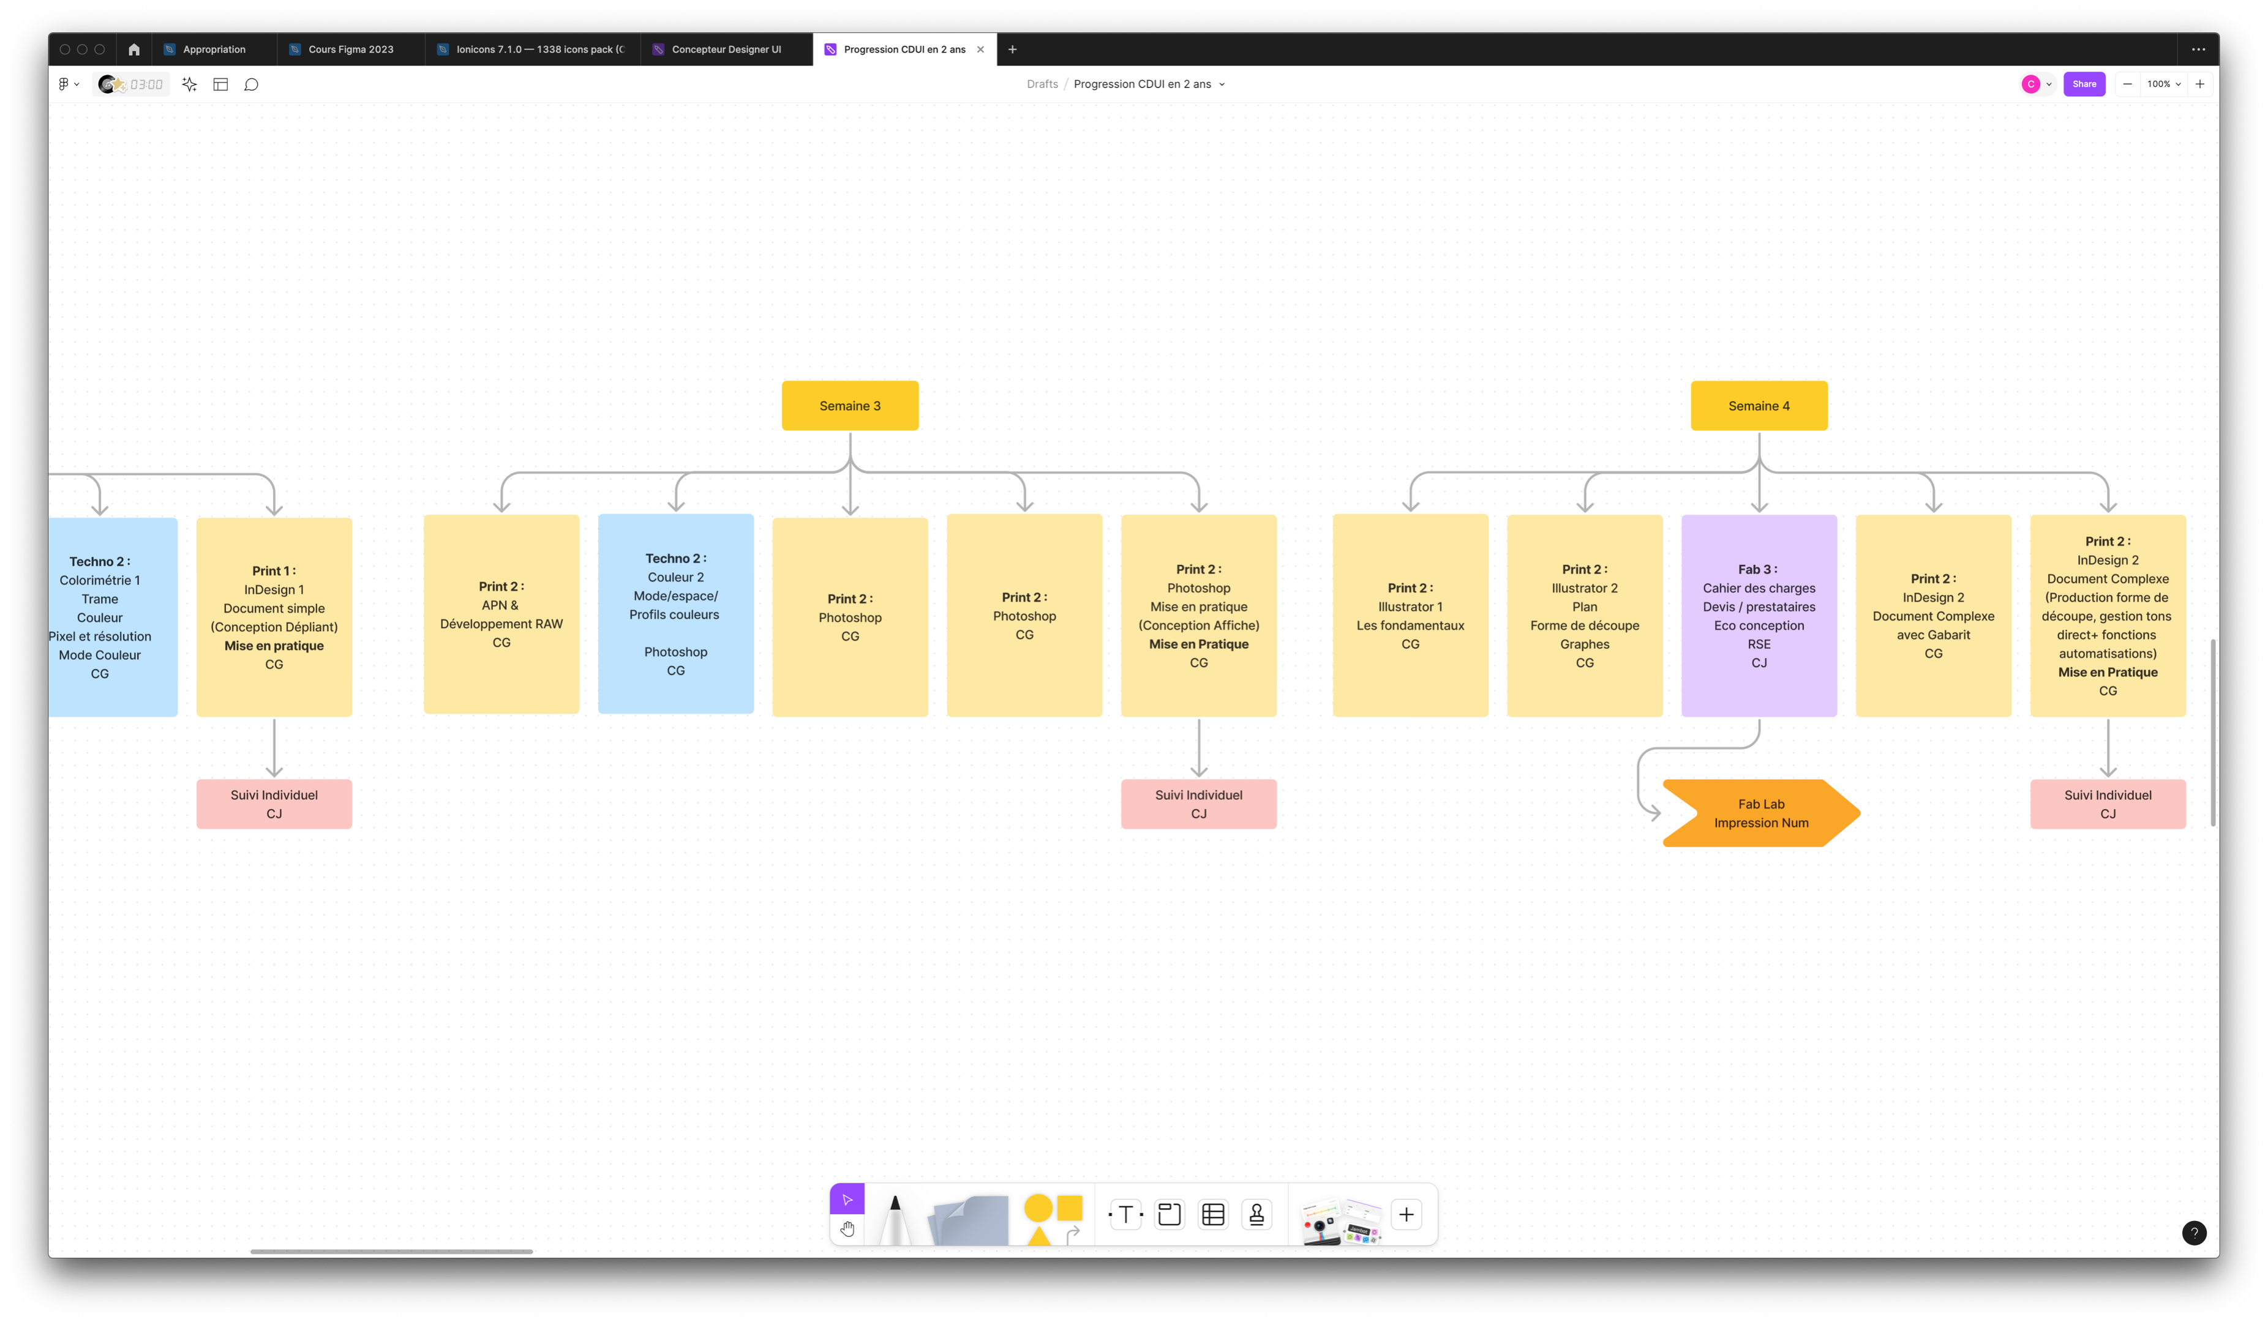Toggle the templates panel icon

click(220, 84)
